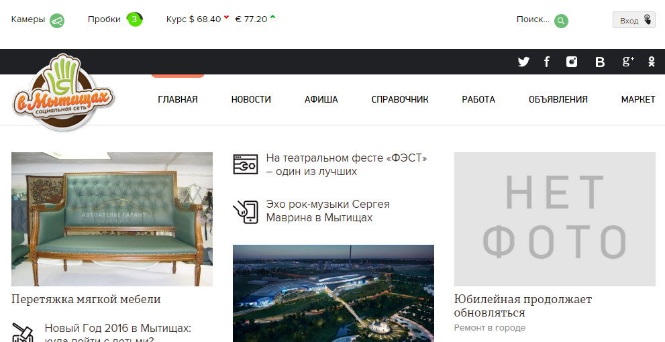Click the green traffic indicator showing 3
This screenshot has width=665, height=342.
134,19
